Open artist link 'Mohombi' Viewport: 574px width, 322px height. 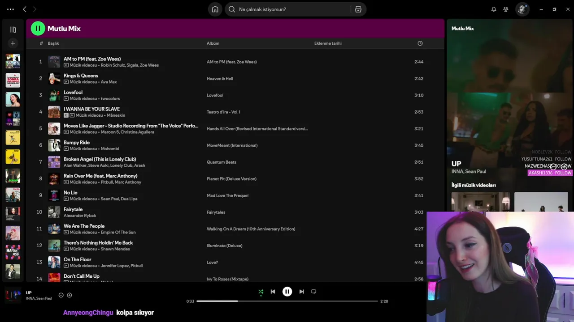click(110, 149)
